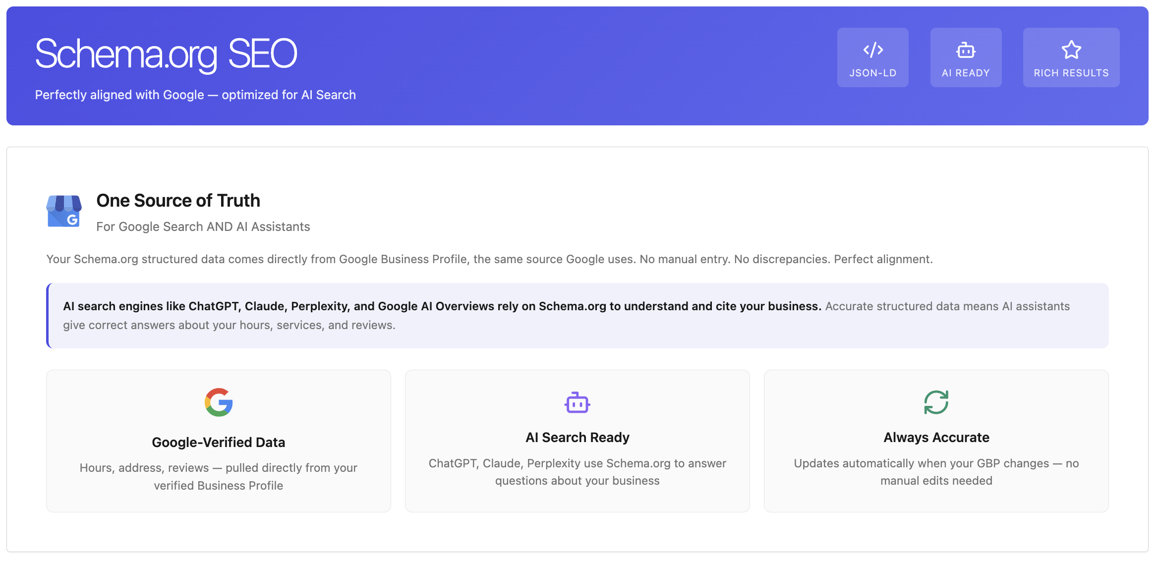Click the green refresh arrows icon
This screenshot has height=561, width=1160.
point(936,402)
